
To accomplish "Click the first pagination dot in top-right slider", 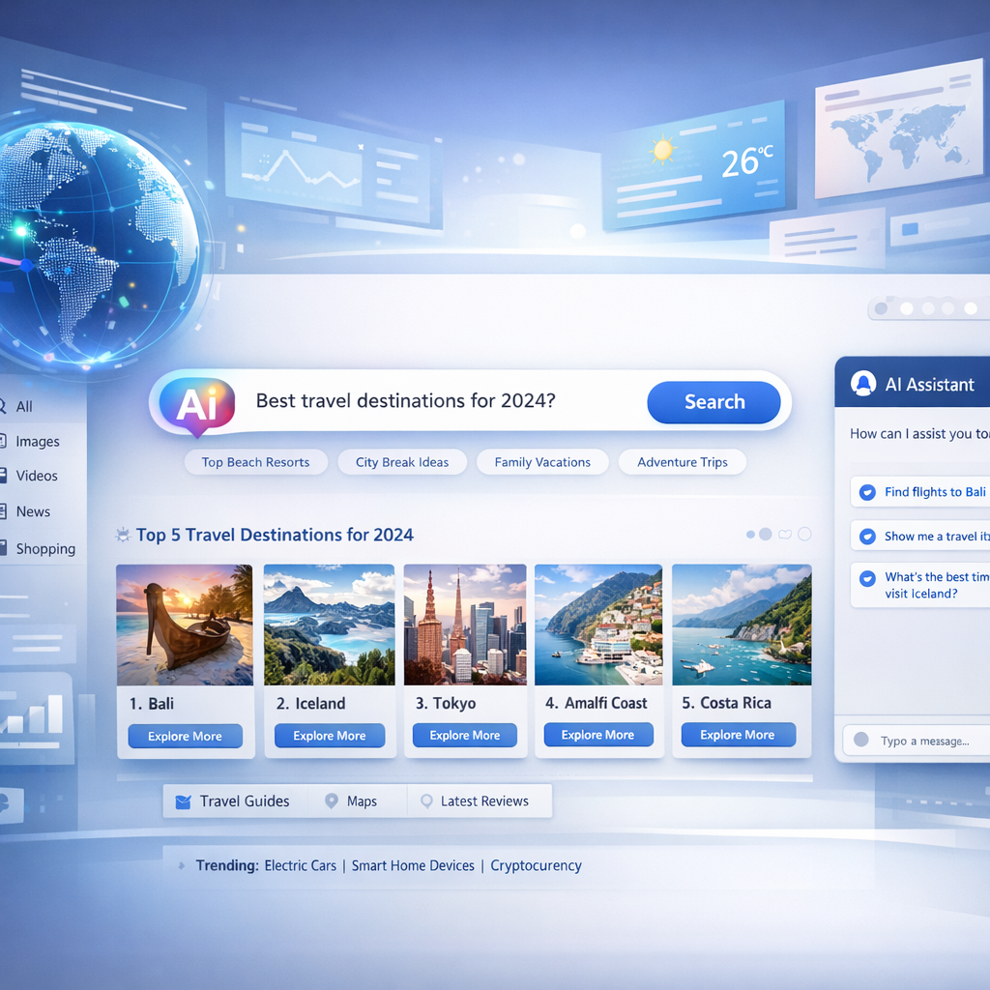I will click(881, 308).
